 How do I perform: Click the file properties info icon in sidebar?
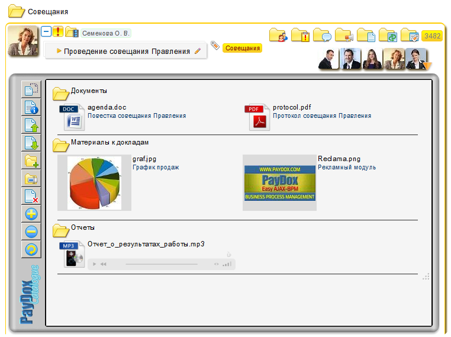[31, 108]
